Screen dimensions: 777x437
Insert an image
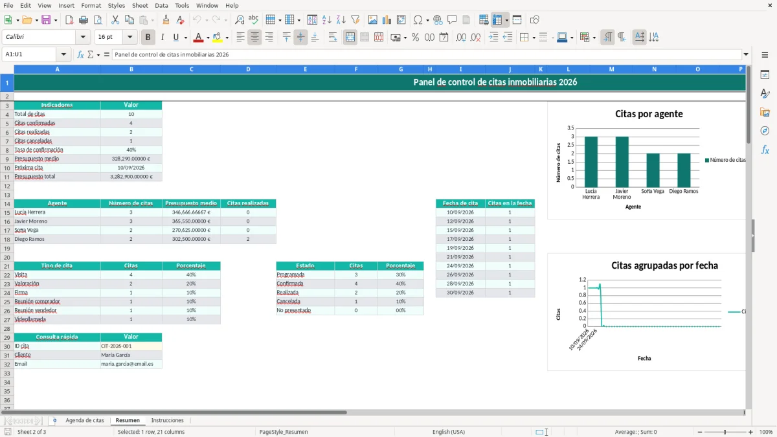tap(373, 20)
